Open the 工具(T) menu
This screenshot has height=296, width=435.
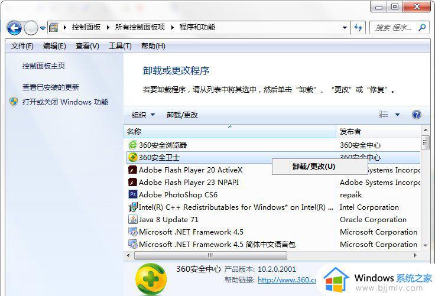[120, 45]
